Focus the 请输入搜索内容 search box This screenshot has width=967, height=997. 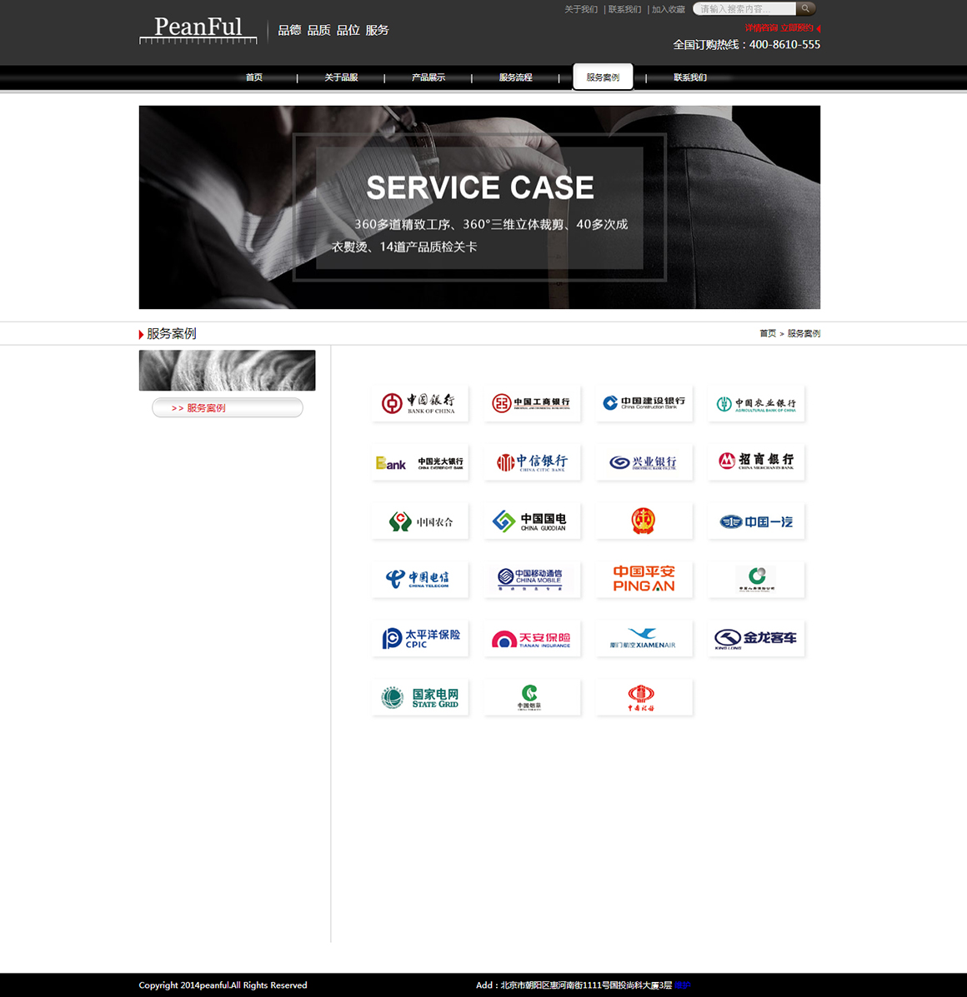pos(744,9)
